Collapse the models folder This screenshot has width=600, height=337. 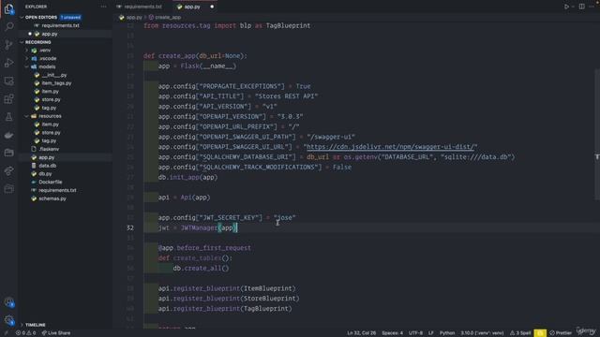(47, 66)
